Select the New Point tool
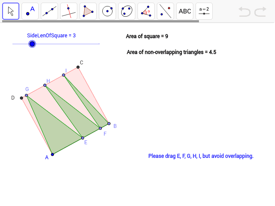The width and height of the screenshot is (275, 206). click(x=30, y=11)
